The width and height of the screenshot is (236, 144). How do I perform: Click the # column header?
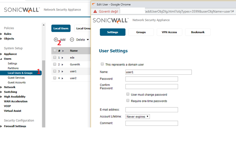pos(59,51)
